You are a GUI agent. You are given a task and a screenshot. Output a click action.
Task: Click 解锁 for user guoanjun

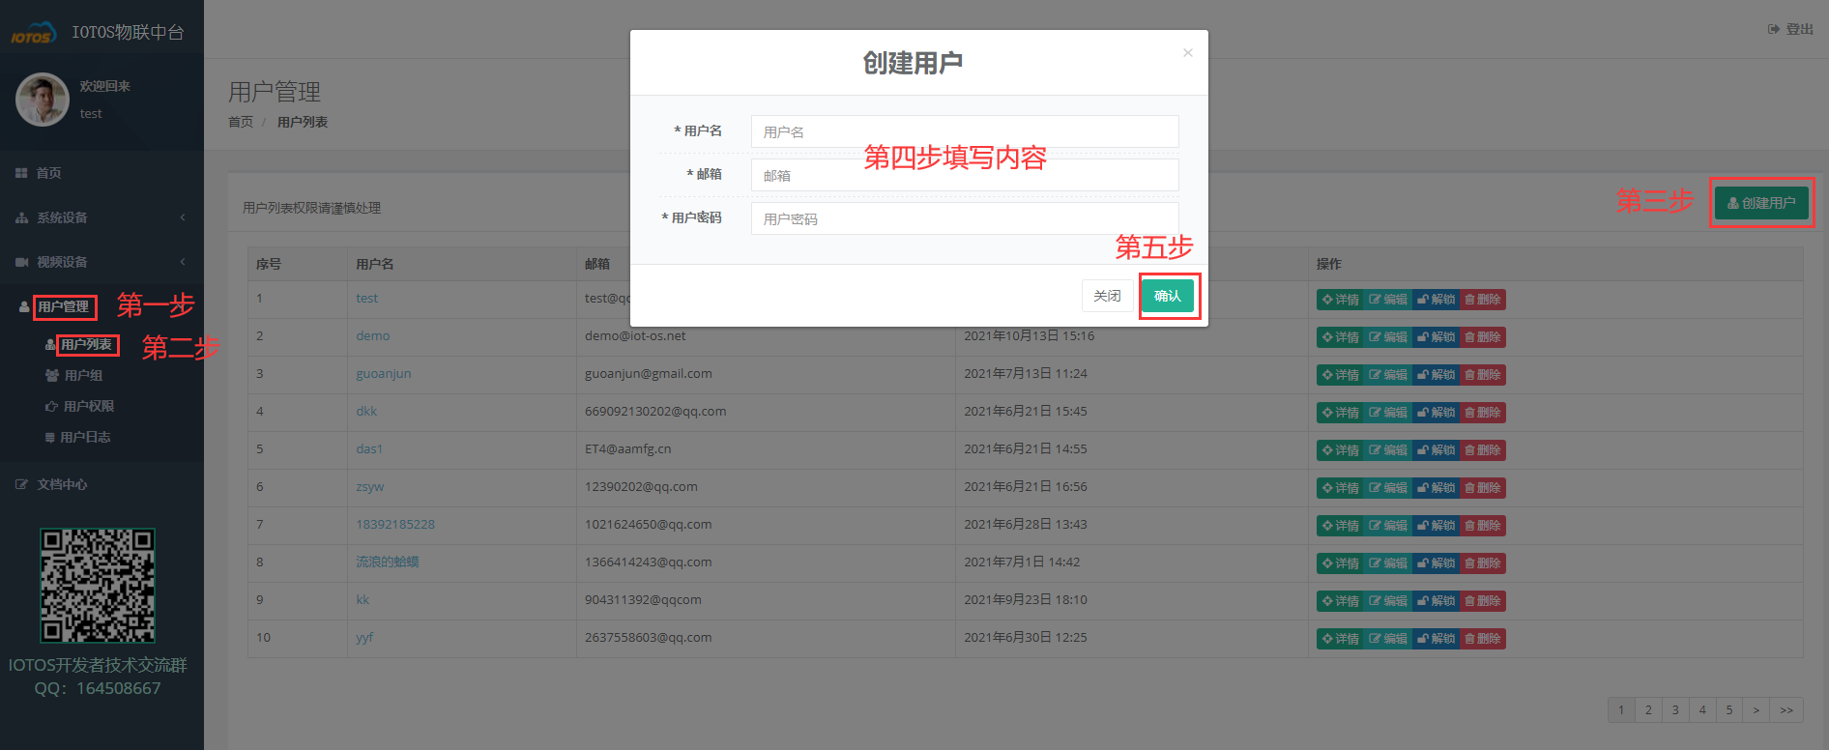(1436, 375)
